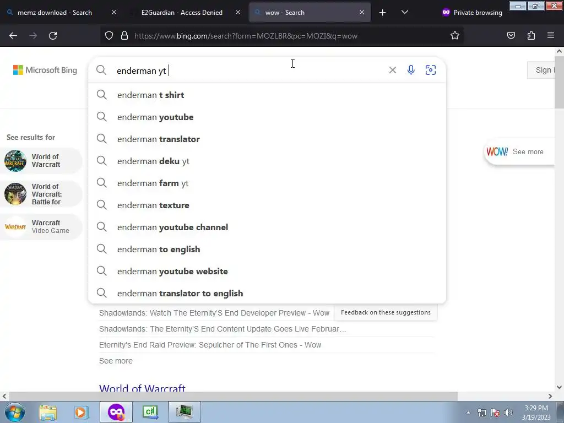Open Eternity's End Raid Preview link

(x=210, y=345)
